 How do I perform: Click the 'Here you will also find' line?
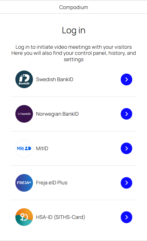(74, 53)
